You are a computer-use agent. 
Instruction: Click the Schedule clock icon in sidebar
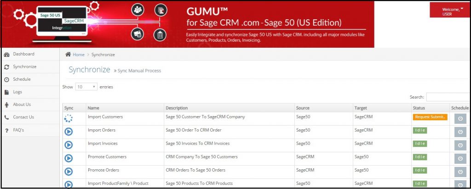[6, 80]
